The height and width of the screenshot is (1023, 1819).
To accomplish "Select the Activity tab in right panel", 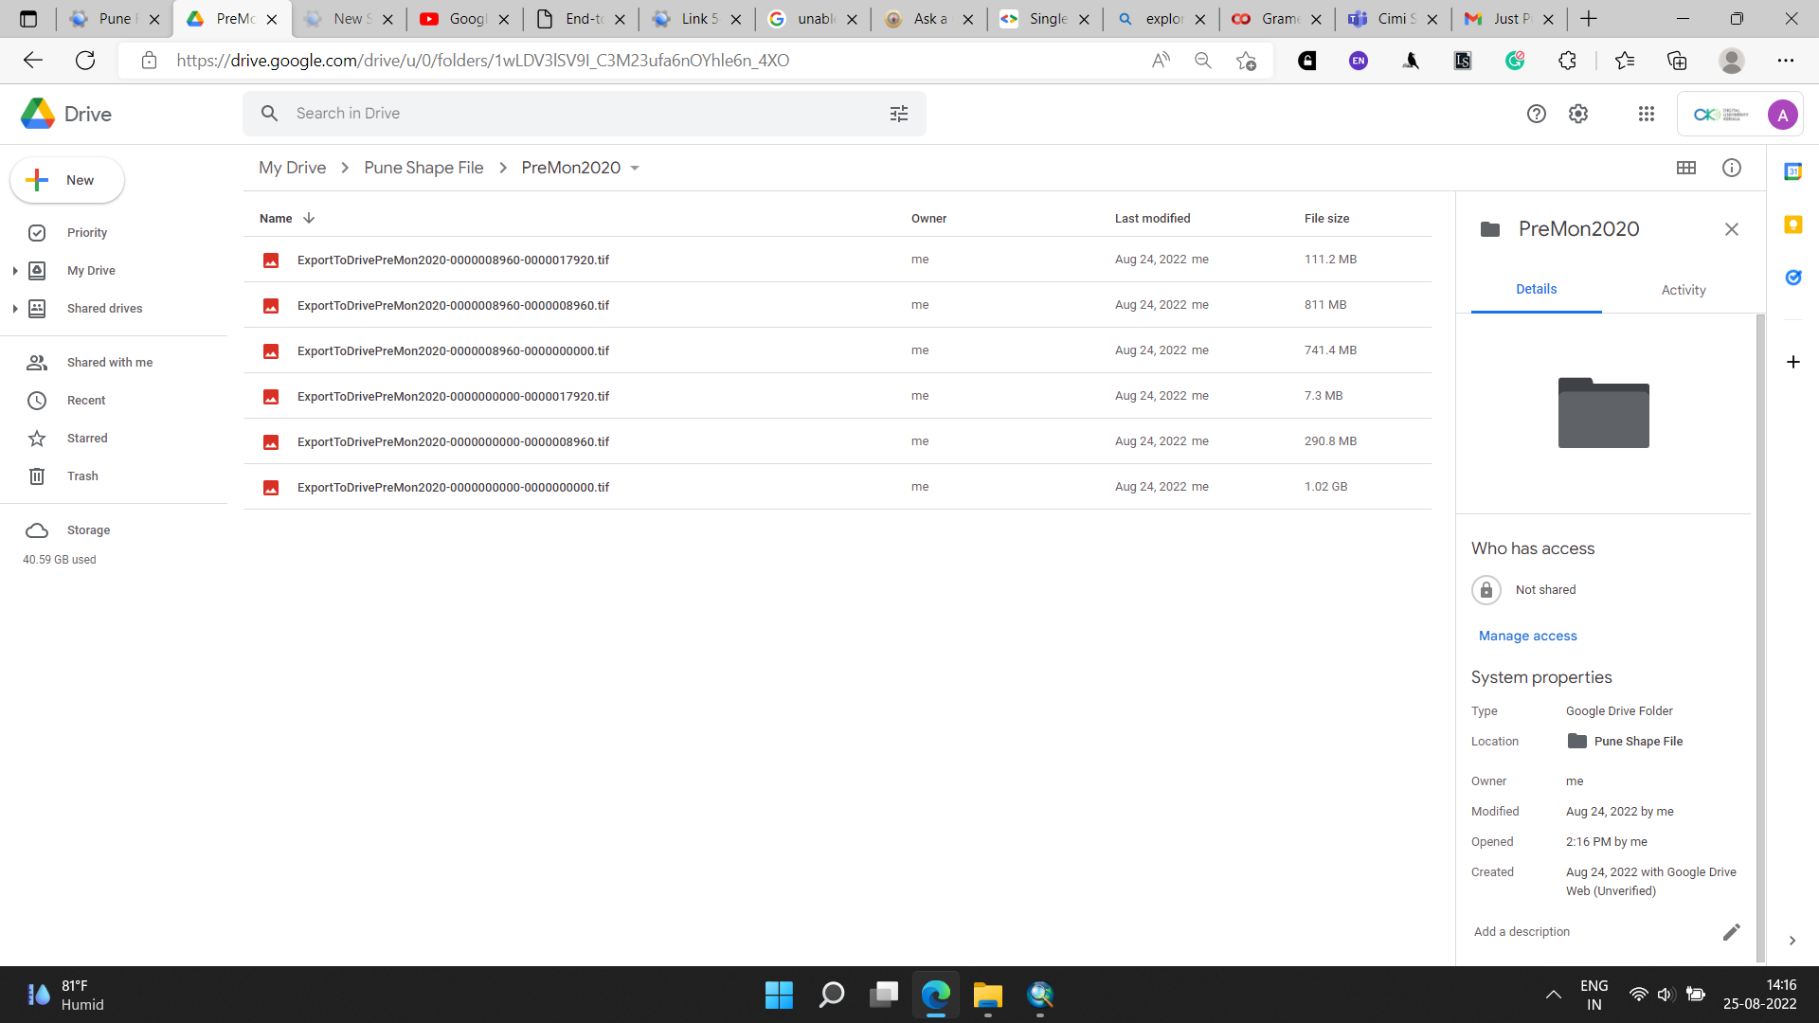I will pyautogui.click(x=1683, y=290).
